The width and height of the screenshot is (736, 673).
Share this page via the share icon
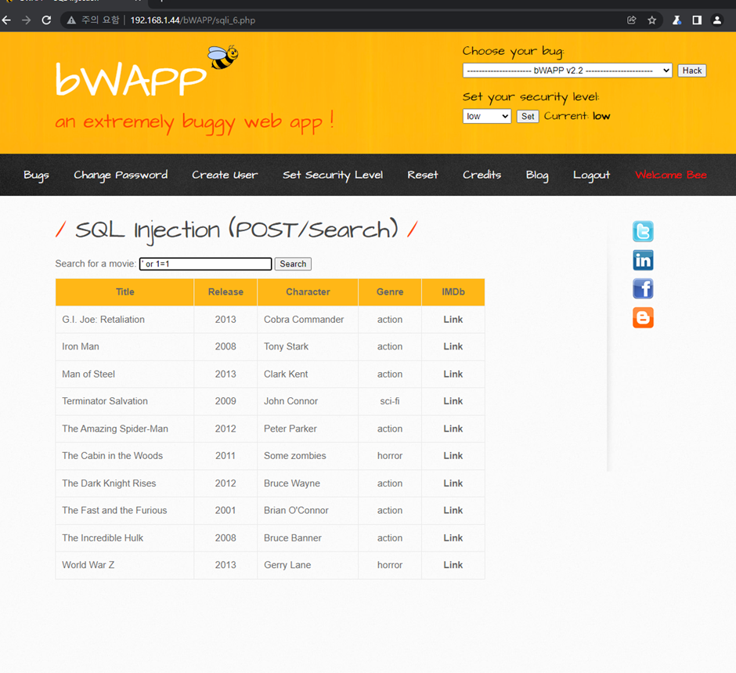click(x=631, y=20)
